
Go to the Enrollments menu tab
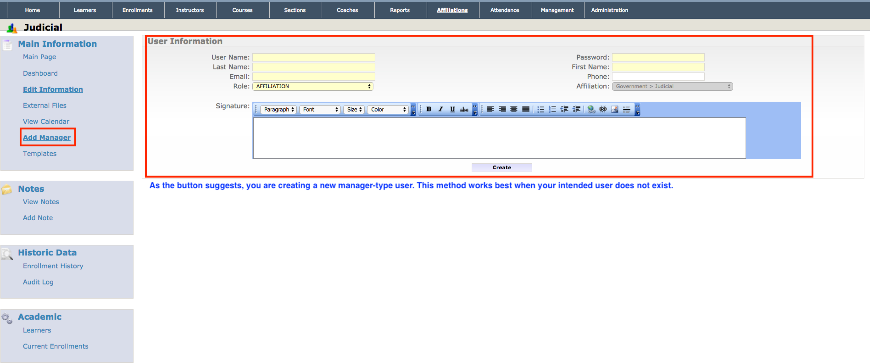(x=137, y=10)
